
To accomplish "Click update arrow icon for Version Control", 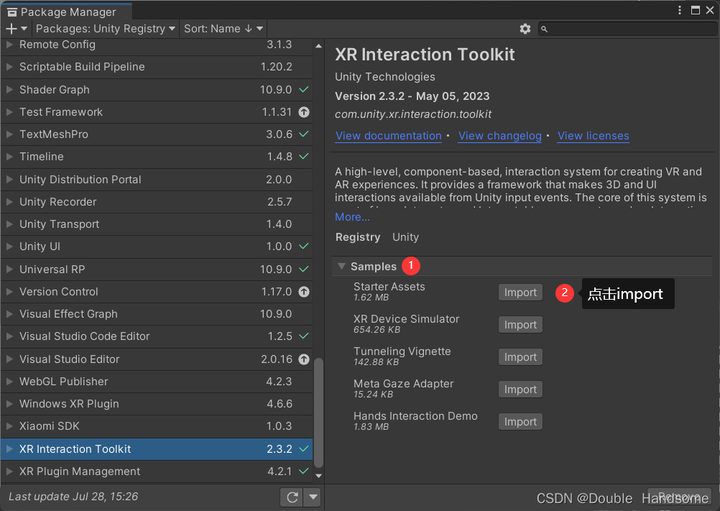I will 304,292.
